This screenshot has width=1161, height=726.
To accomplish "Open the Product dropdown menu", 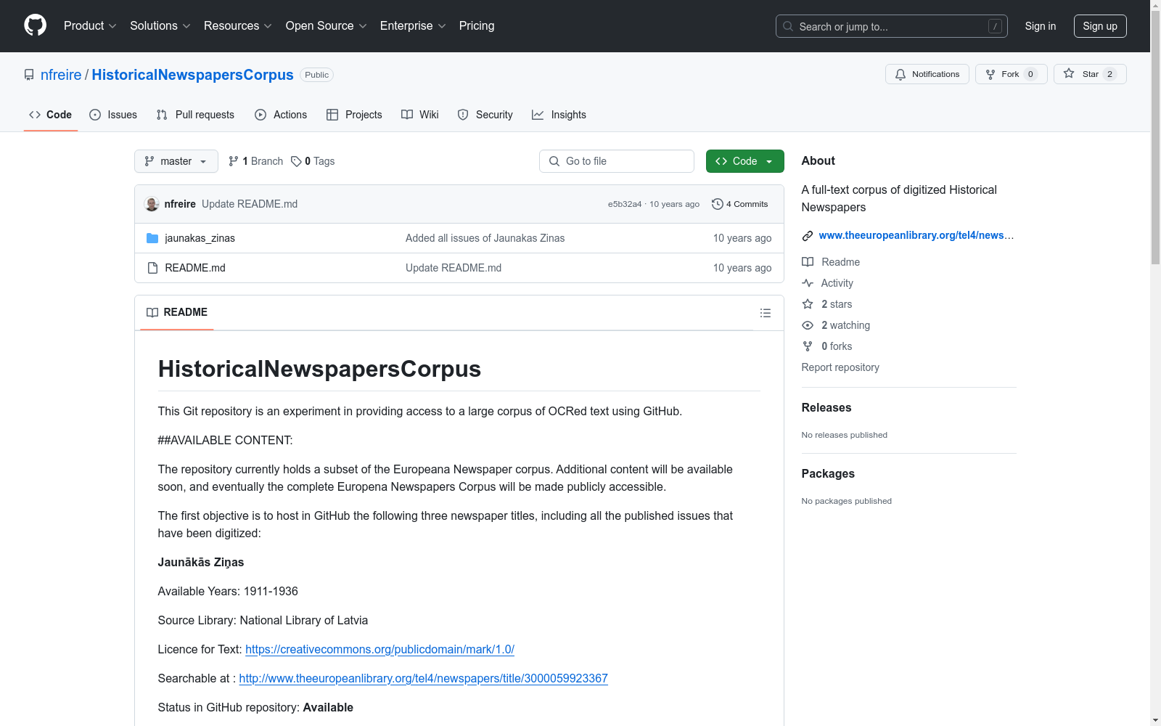I will (90, 26).
